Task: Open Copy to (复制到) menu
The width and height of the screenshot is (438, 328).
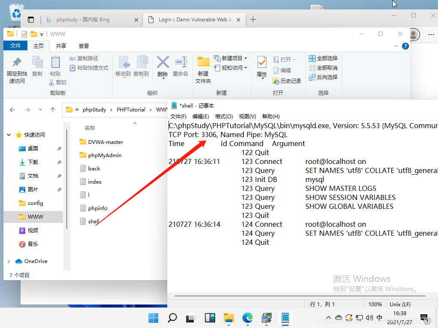Action: click(141, 67)
